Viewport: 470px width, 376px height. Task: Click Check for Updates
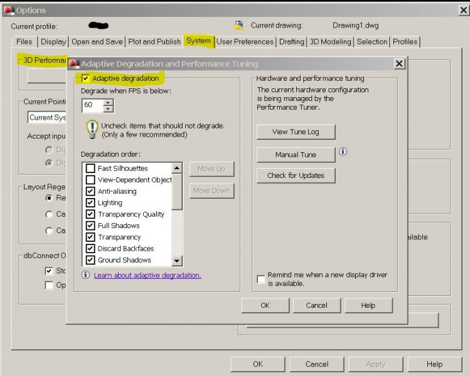coord(296,175)
